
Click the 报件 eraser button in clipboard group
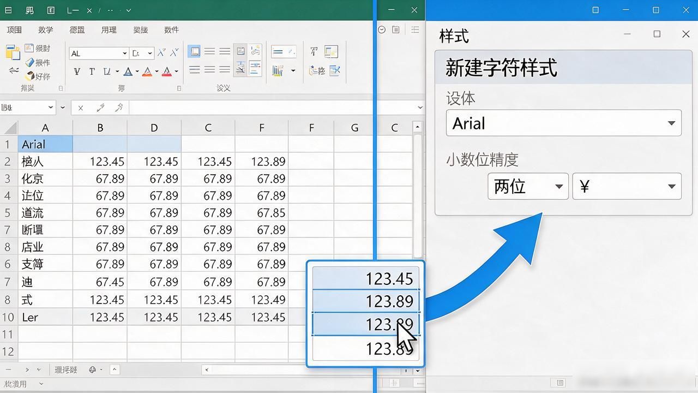click(38, 62)
